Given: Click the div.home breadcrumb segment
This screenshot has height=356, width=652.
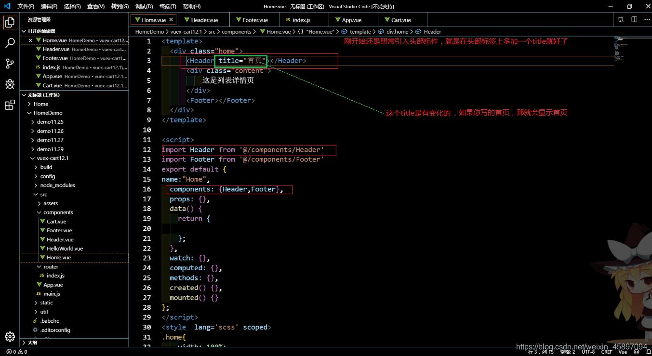Looking at the screenshot, I should click(x=393, y=32).
